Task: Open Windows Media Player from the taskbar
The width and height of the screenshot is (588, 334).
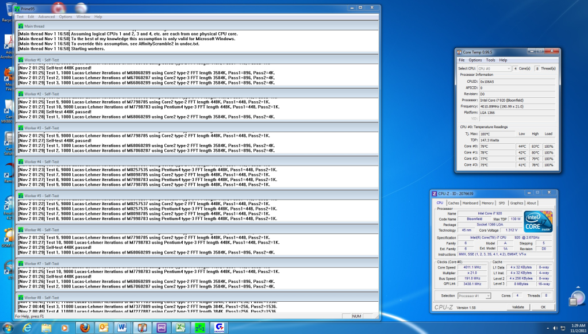Action: (x=65, y=328)
